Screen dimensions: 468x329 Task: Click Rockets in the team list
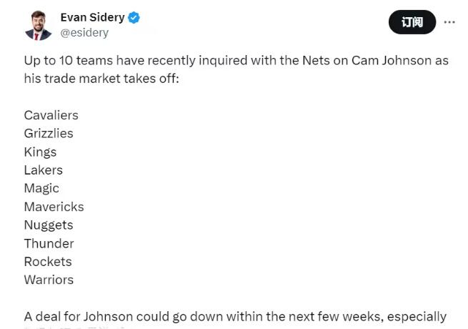(x=48, y=262)
